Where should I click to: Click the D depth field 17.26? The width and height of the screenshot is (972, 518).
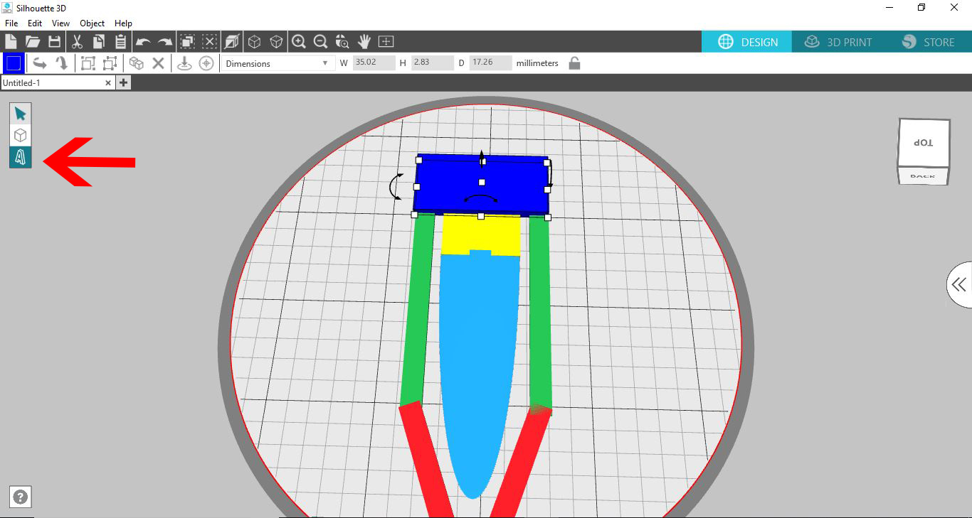click(x=491, y=63)
